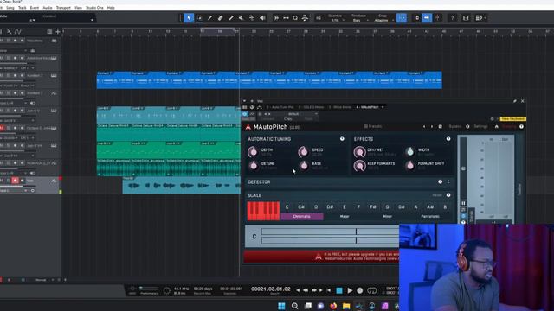Image resolution: width=554 pixels, height=311 pixels.
Task: Toggle the D# note in the scale
Action: (x=330, y=207)
